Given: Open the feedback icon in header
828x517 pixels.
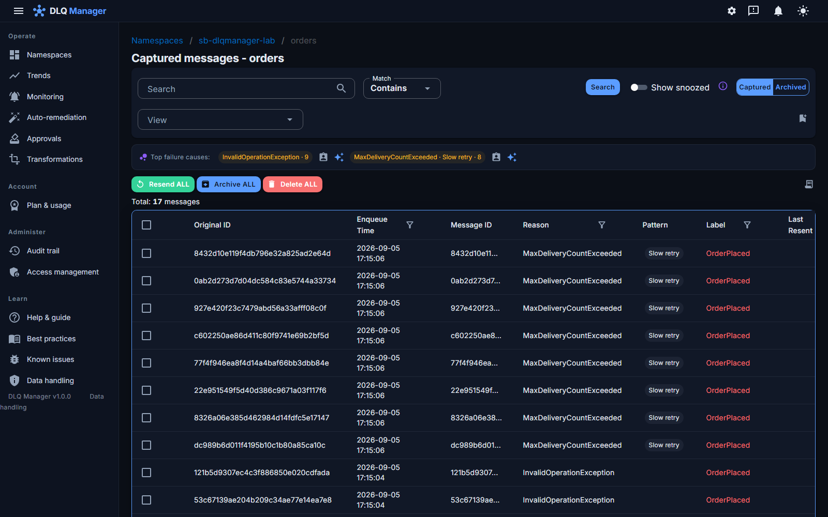Looking at the screenshot, I should 753,11.
